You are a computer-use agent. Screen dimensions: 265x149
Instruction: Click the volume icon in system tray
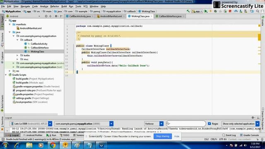pos(245,145)
